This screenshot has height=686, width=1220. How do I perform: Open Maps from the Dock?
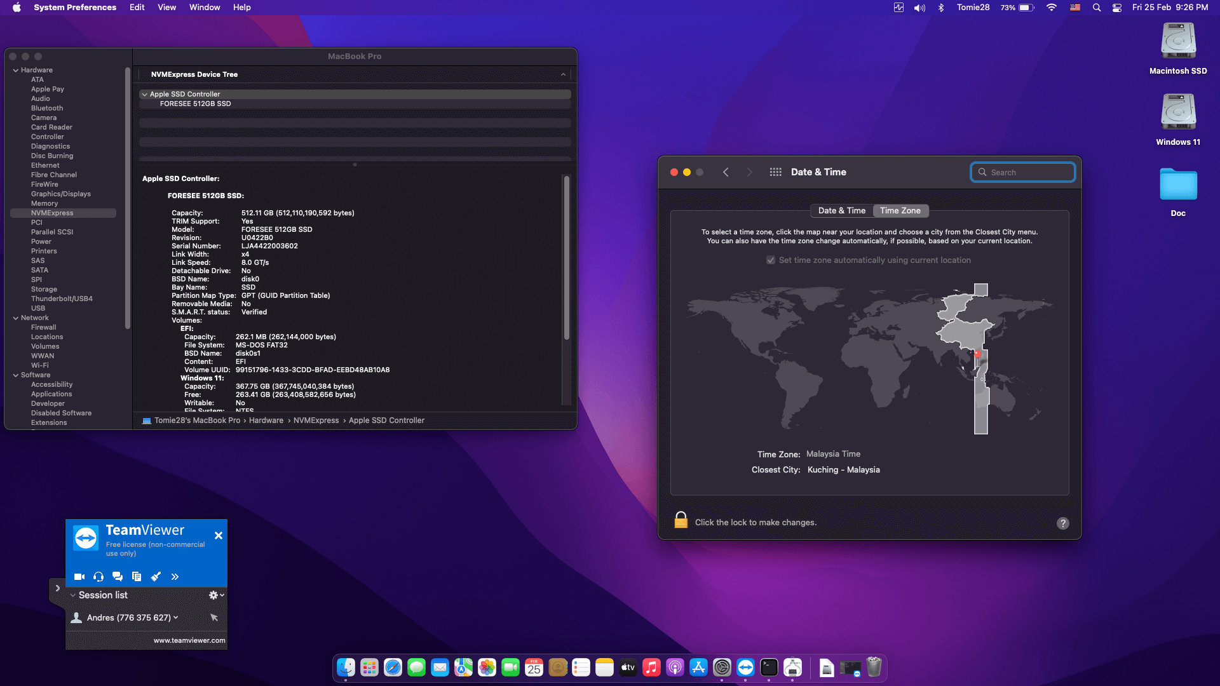coord(463,668)
